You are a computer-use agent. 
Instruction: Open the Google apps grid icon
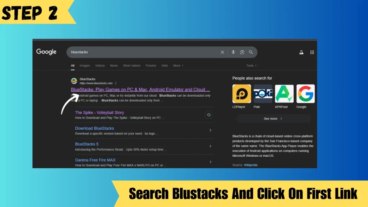[x=312, y=52]
